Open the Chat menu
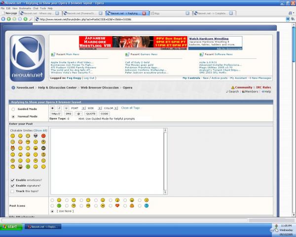Screen dimensions: 296x237 click(36, 8)
